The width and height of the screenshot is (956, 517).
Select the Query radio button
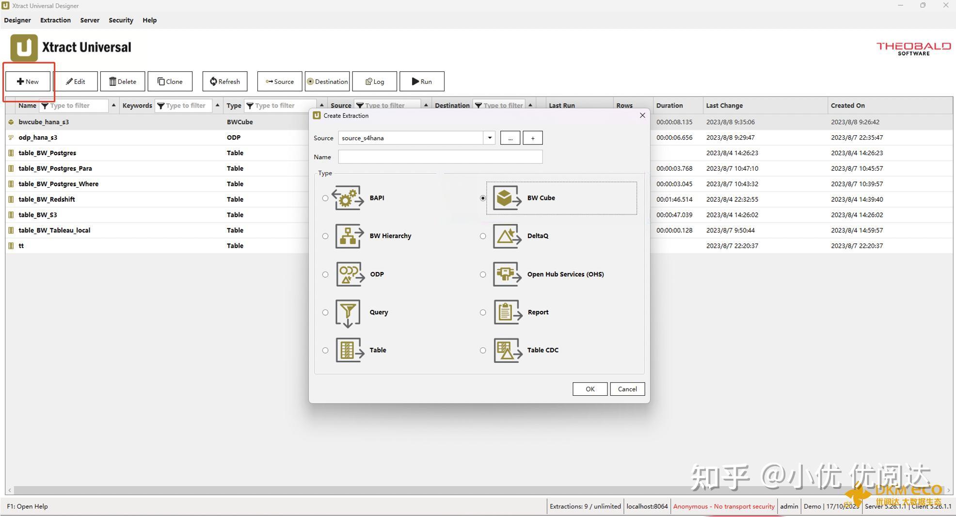(325, 312)
